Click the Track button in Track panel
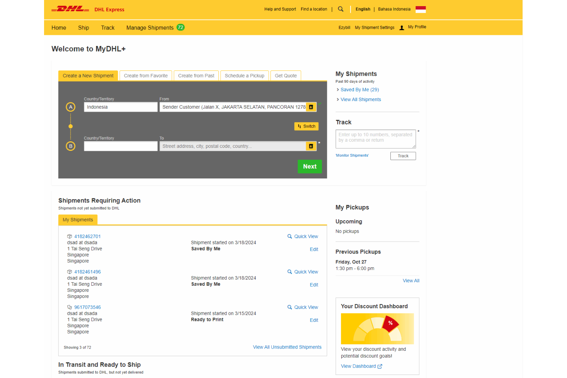567x378 pixels. click(403, 156)
